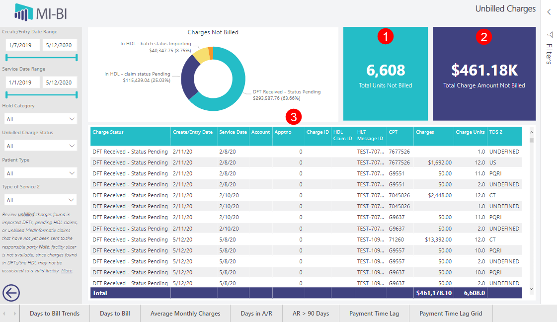This screenshot has height=322, width=557.
Task: Expand the Unbilled Charge Status dropdown
Action: pos(40,146)
